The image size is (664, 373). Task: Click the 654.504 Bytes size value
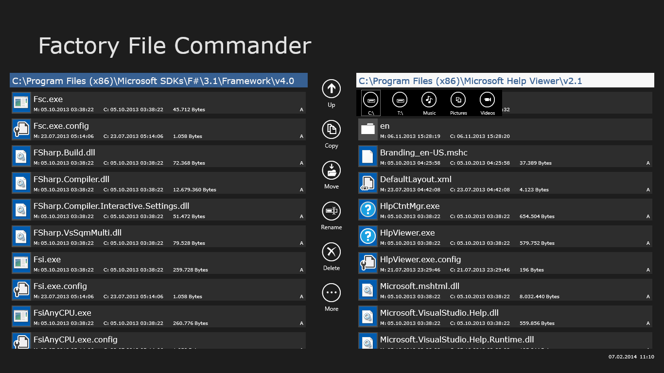pyautogui.click(x=537, y=216)
